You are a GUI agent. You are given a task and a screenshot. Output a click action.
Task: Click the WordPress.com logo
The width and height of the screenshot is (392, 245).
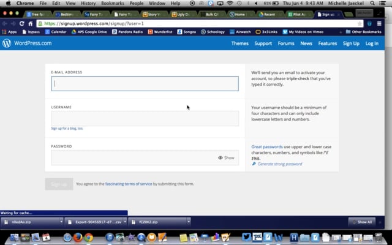27,43
